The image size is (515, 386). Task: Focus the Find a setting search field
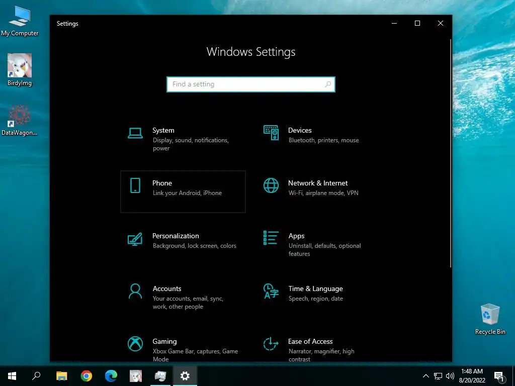(251, 84)
